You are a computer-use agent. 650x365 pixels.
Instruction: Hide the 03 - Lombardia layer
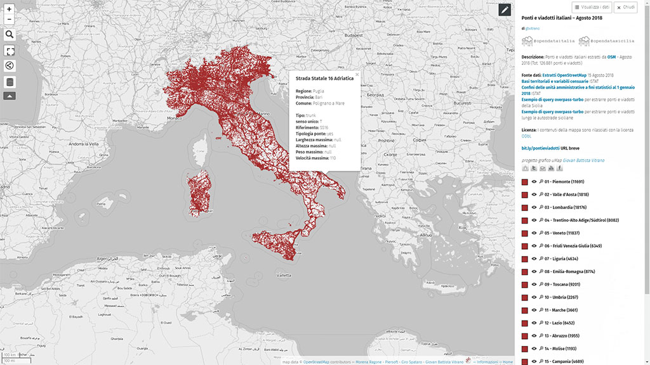pyautogui.click(x=534, y=207)
